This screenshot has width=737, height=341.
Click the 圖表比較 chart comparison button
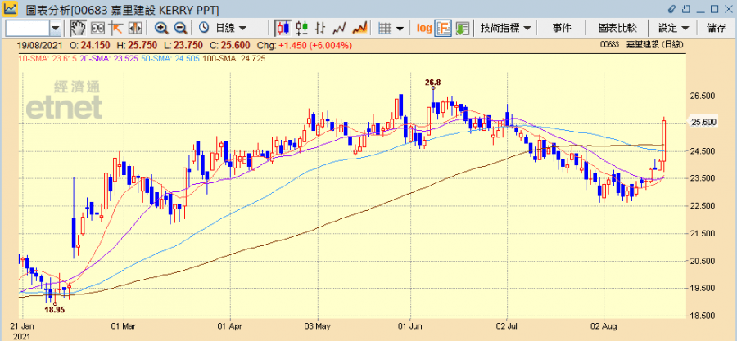tap(619, 28)
